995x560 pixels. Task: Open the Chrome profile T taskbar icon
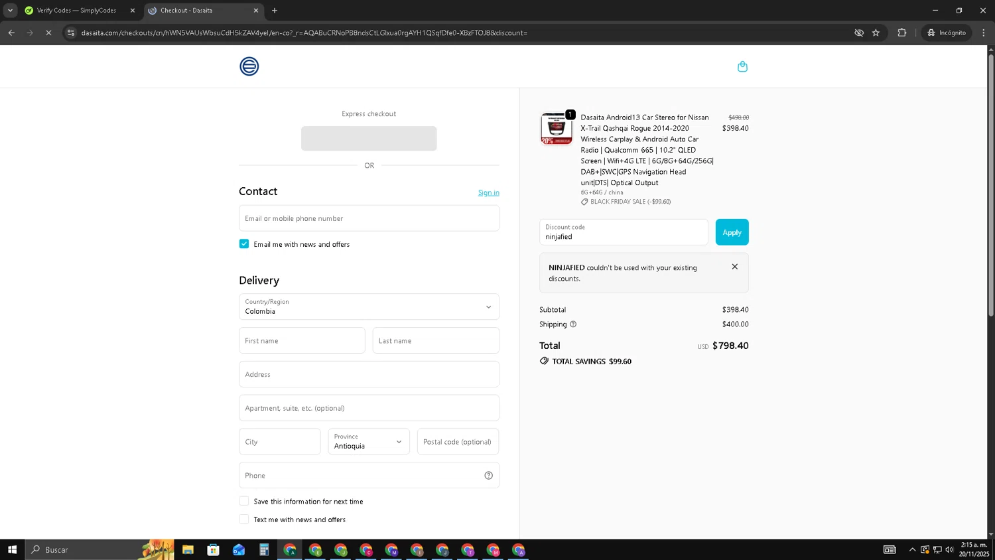point(468,549)
